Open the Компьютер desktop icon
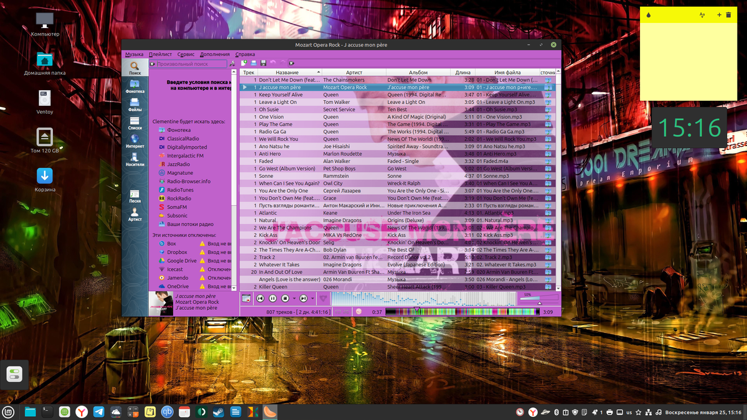Screen dimensions: 747x420 pyautogui.click(x=45, y=24)
